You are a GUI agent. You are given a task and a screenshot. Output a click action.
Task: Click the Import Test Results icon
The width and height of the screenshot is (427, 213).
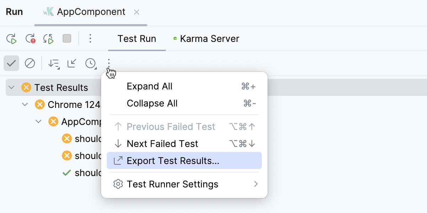coord(72,63)
